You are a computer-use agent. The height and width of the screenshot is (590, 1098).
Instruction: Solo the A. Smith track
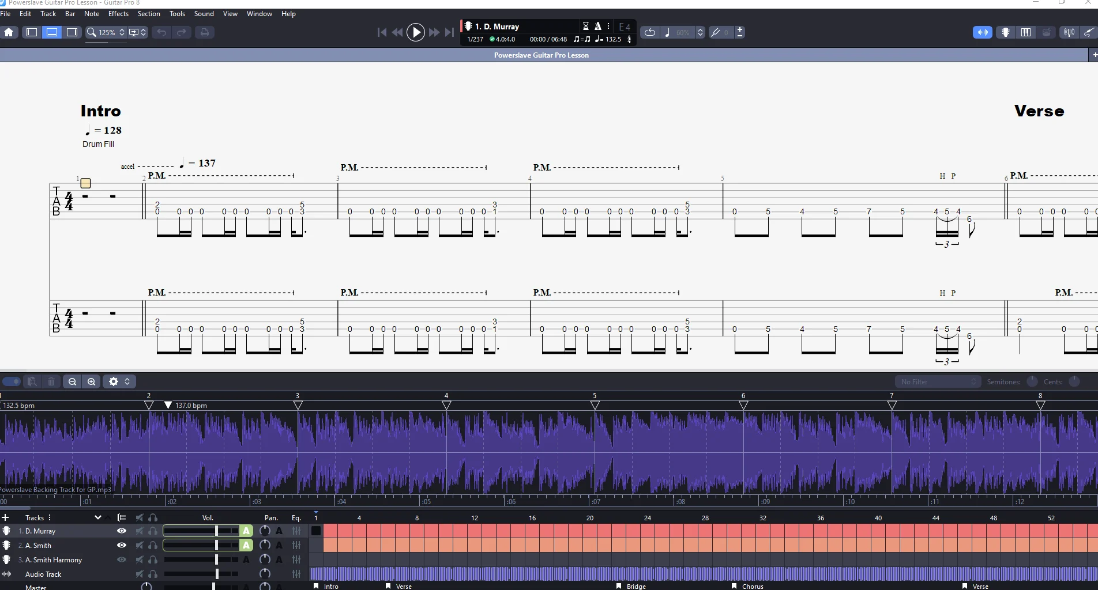pos(153,545)
